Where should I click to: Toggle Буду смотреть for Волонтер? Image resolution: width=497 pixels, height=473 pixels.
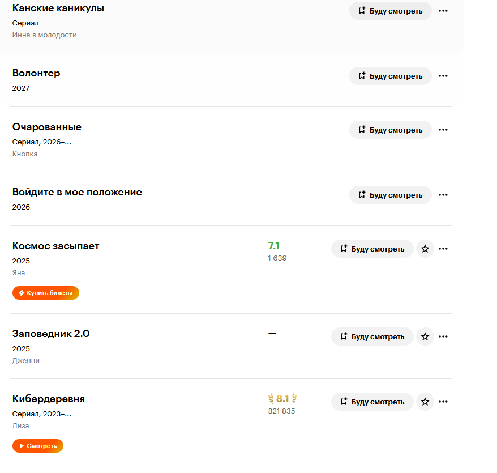point(391,76)
